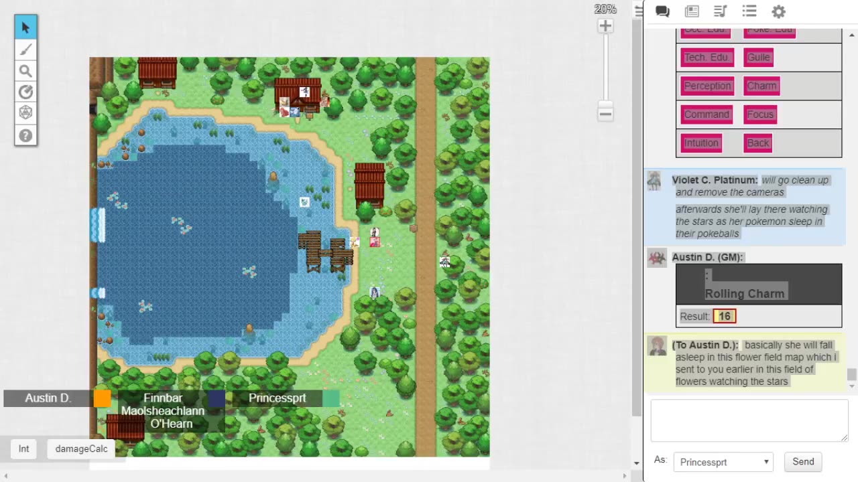Open the My Settings gear tab
Image resolution: width=858 pixels, height=482 pixels.
point(778,11)
